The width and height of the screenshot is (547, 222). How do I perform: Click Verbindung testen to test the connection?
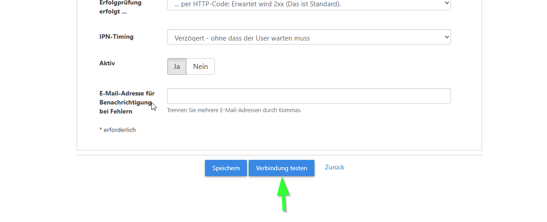[x=282, y=168]
